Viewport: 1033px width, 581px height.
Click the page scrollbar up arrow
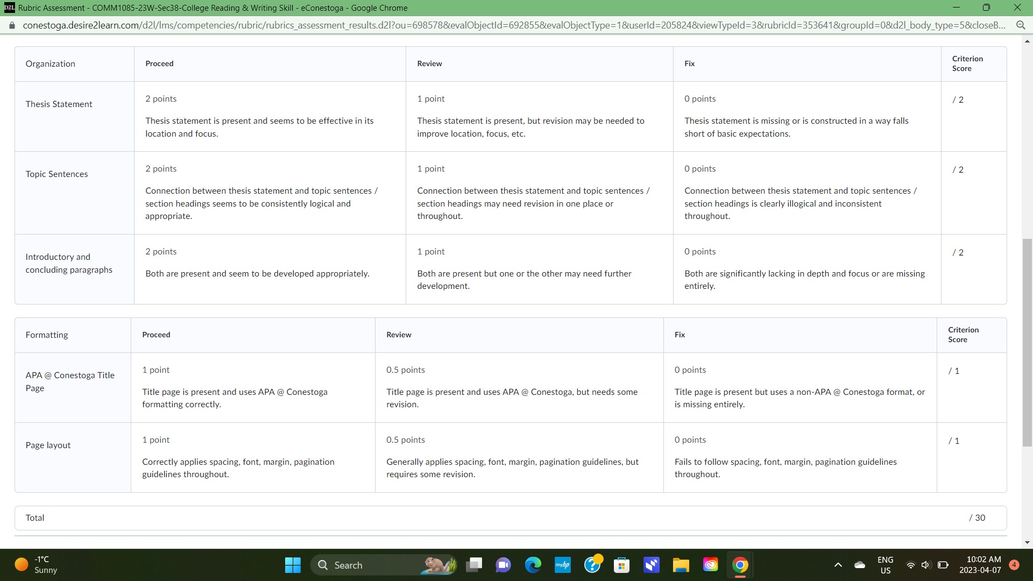tap(1027, 41)
